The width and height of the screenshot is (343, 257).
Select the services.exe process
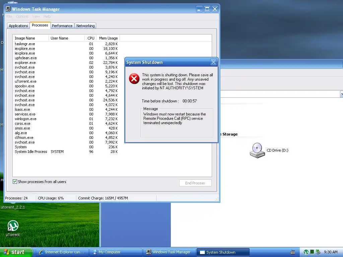(66, 114)
